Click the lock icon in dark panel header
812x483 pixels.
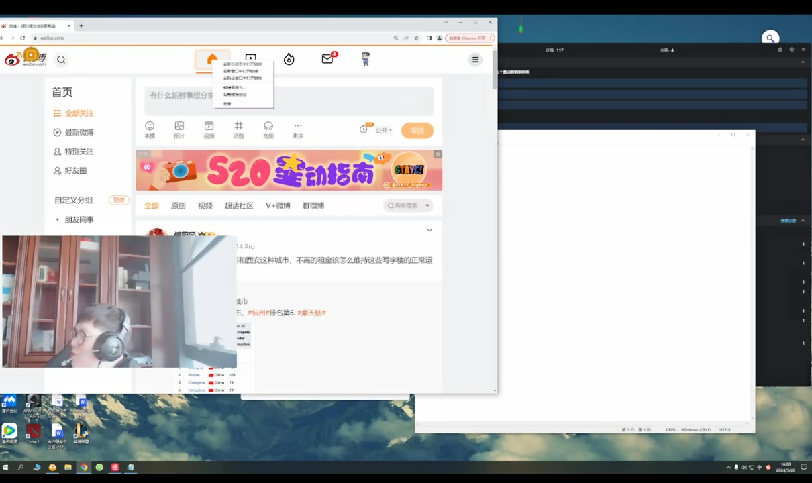click(x=780, y=50)
